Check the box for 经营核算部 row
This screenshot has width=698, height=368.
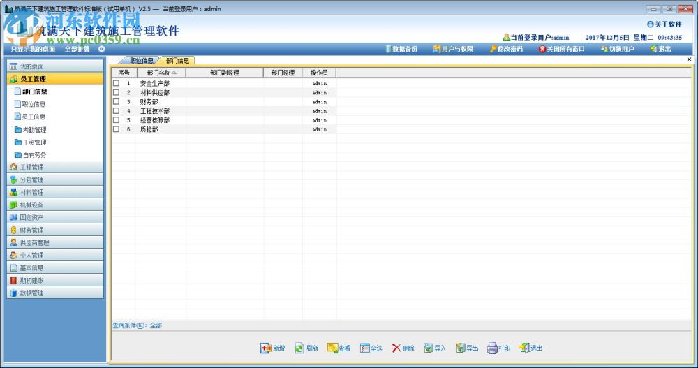116,120
